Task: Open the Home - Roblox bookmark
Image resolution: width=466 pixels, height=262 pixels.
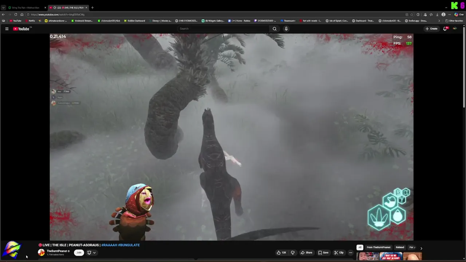Action: coord(239,21)
